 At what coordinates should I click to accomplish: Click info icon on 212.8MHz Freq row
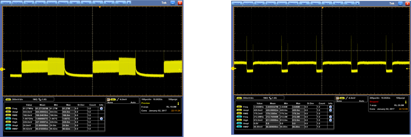point(330,117)
